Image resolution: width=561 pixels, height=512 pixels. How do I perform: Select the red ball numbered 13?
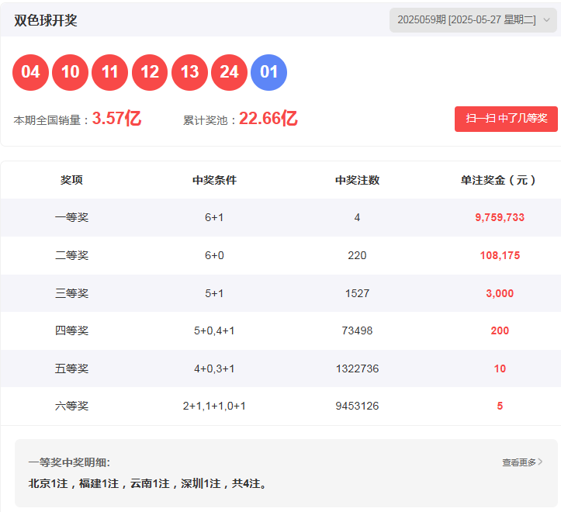click(189, 72)
